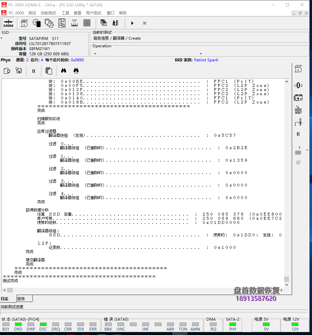Expand the sidebar small dropdown arrow

[307, 150]
